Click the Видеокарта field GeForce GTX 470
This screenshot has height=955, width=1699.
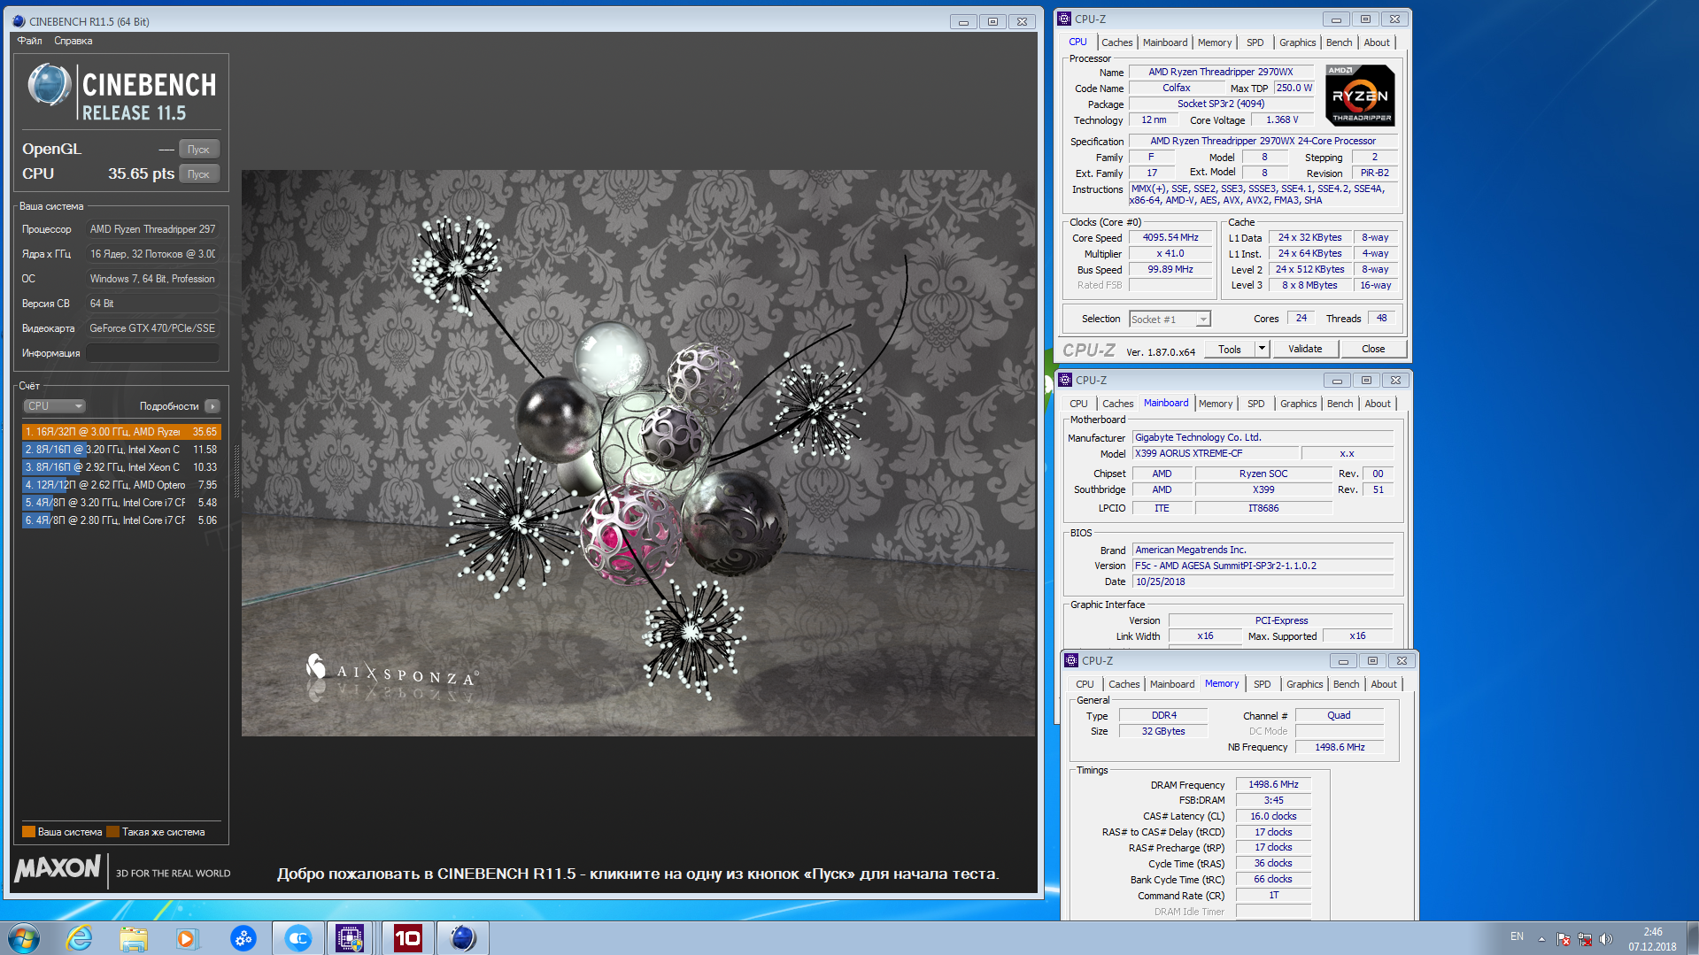(152, 328)
